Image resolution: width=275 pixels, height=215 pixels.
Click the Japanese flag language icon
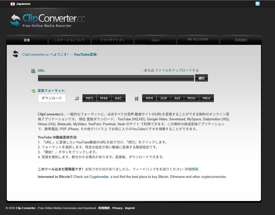(x=13, y=4)
